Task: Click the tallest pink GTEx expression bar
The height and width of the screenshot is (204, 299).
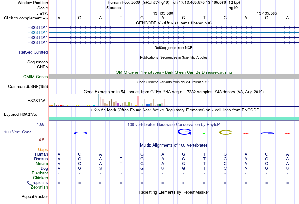Action: 138,101
